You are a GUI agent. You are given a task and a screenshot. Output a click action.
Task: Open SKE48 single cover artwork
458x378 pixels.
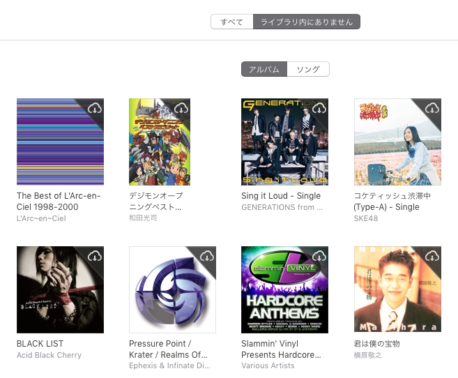click(397, 142)
